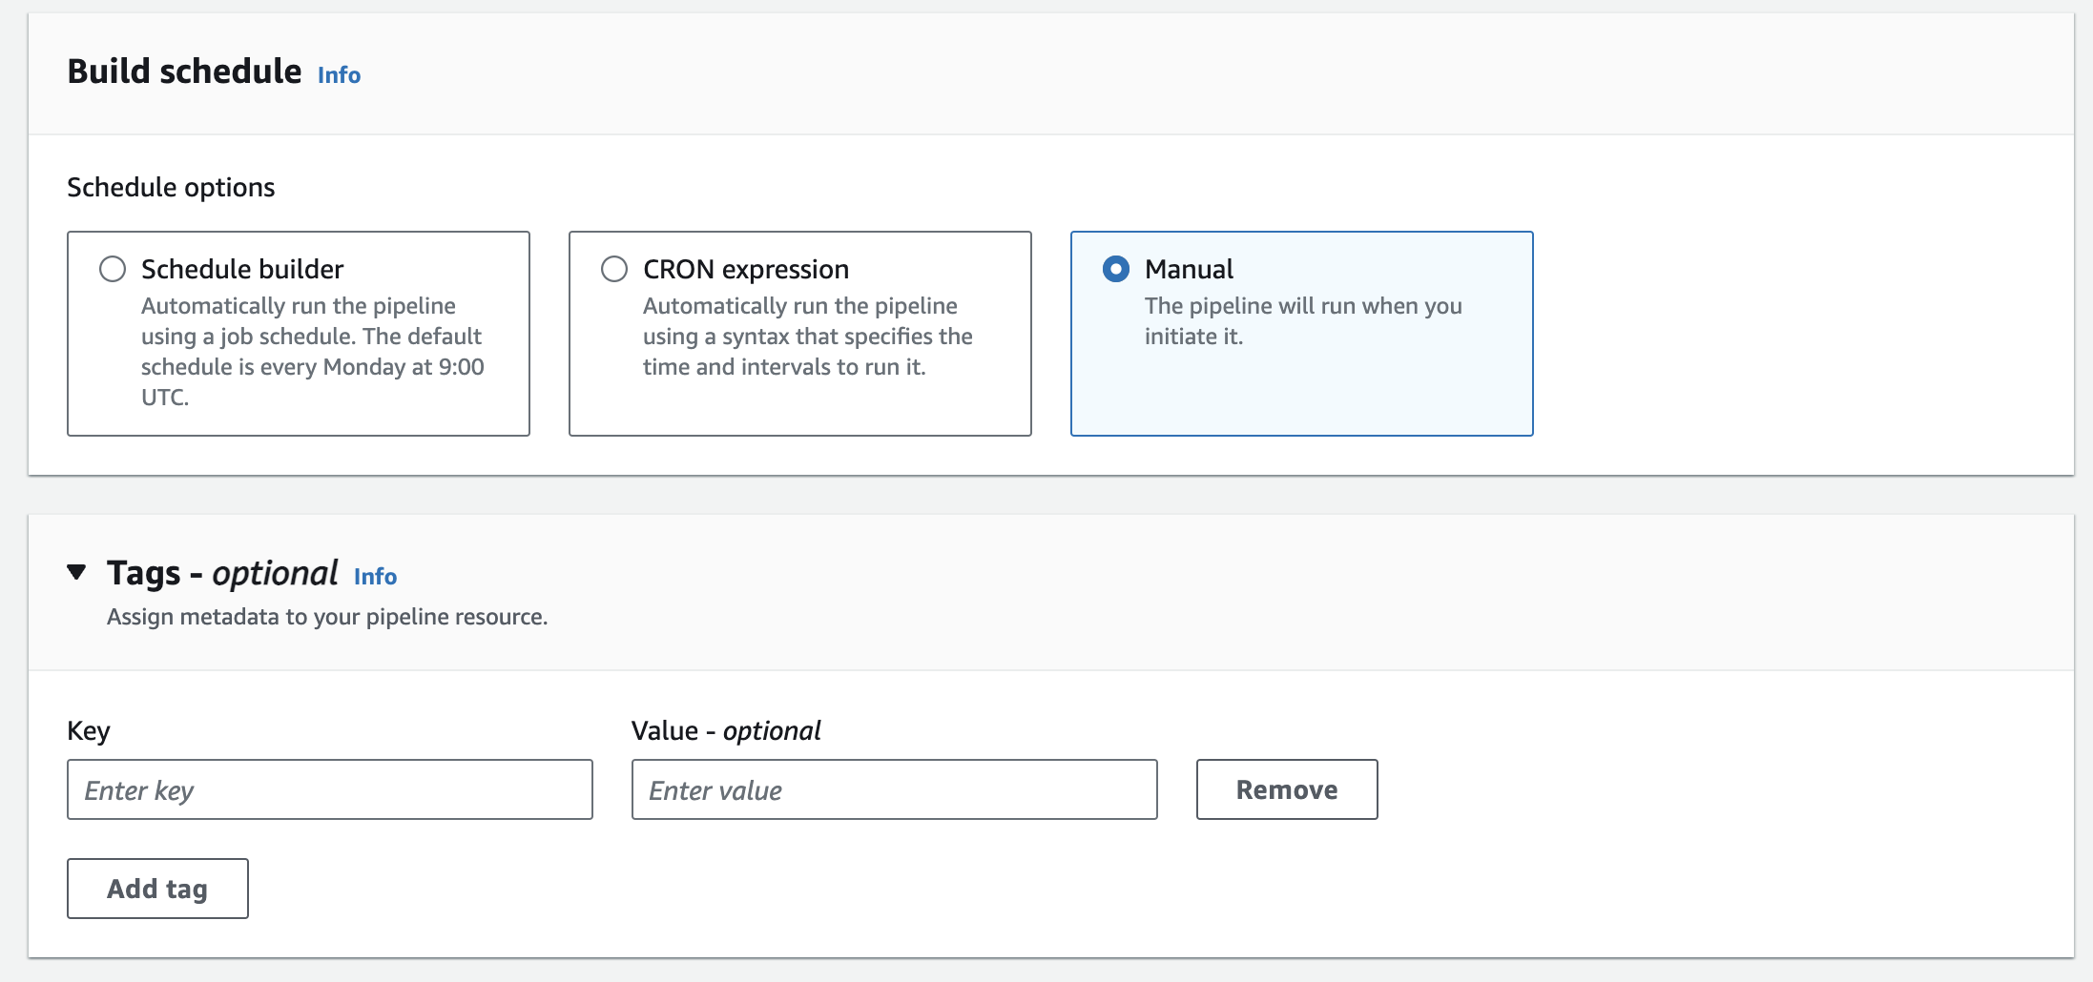Choose the CRON expression radio option
This screenshot has width=2093, height=982.
coord(614,269)
